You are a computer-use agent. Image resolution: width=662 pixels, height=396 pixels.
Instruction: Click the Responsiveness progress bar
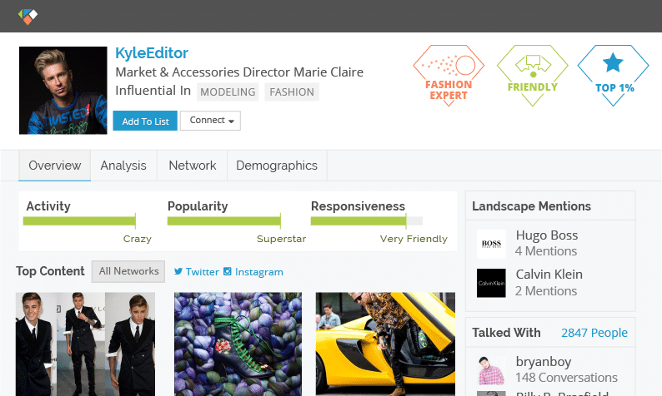(366, 221)
